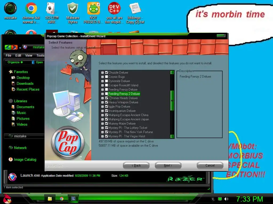Check Feeding Frenzy 2 Deluxe feature
The image size is (273, 204).
coord(106,94)
